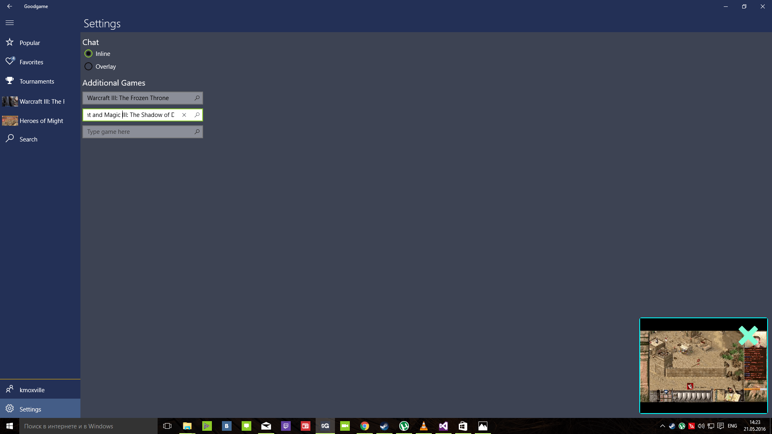Close the mini stream preview with X
Image resolution: width=772 pixels, height=434 pixels.
pyautogui.click(x=748, y=336)
